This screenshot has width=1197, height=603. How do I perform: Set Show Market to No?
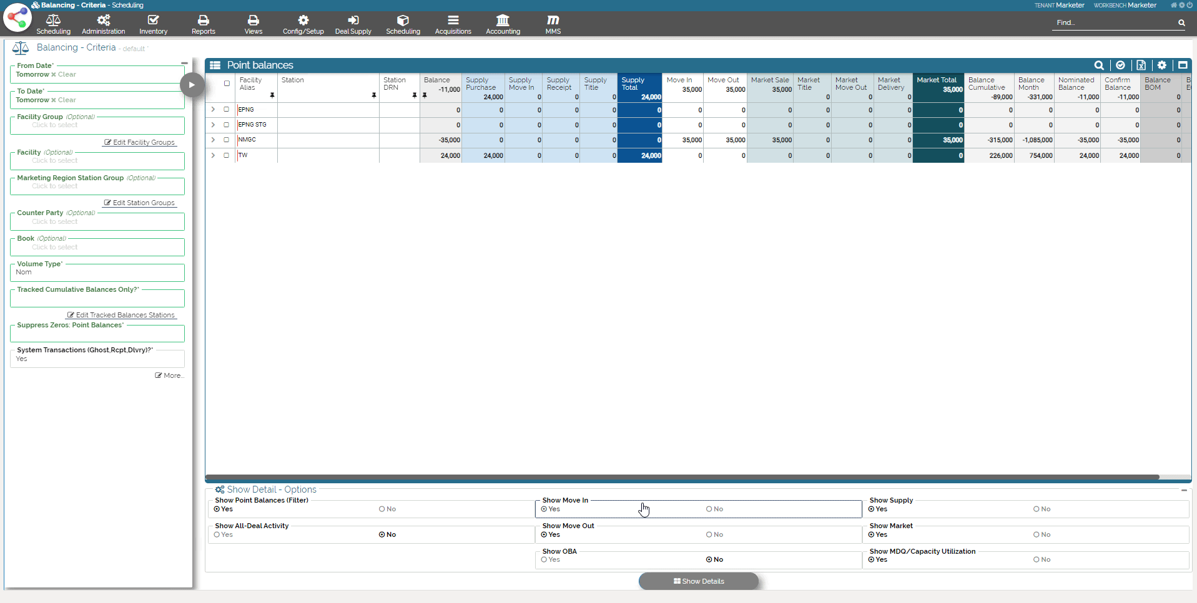click(x=1037, y=535)
